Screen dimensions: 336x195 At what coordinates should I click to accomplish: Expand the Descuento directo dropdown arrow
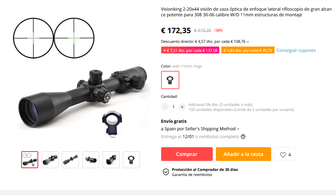[248, 42]
